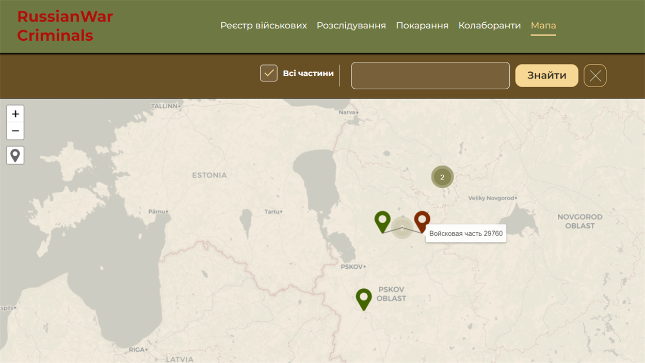Expand the cluster marker labeled 2

point(442,177)
